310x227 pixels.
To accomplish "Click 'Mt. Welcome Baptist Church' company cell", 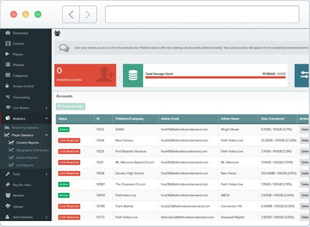I will click(x=135, y=162).
